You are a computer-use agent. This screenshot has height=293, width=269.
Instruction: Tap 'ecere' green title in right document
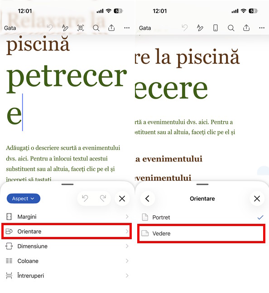(x=171, y=90)
